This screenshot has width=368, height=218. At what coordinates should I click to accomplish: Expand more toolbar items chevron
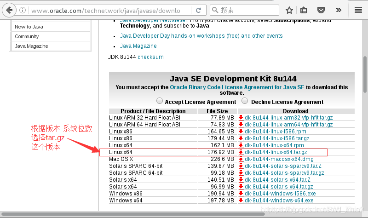[339, 10]
